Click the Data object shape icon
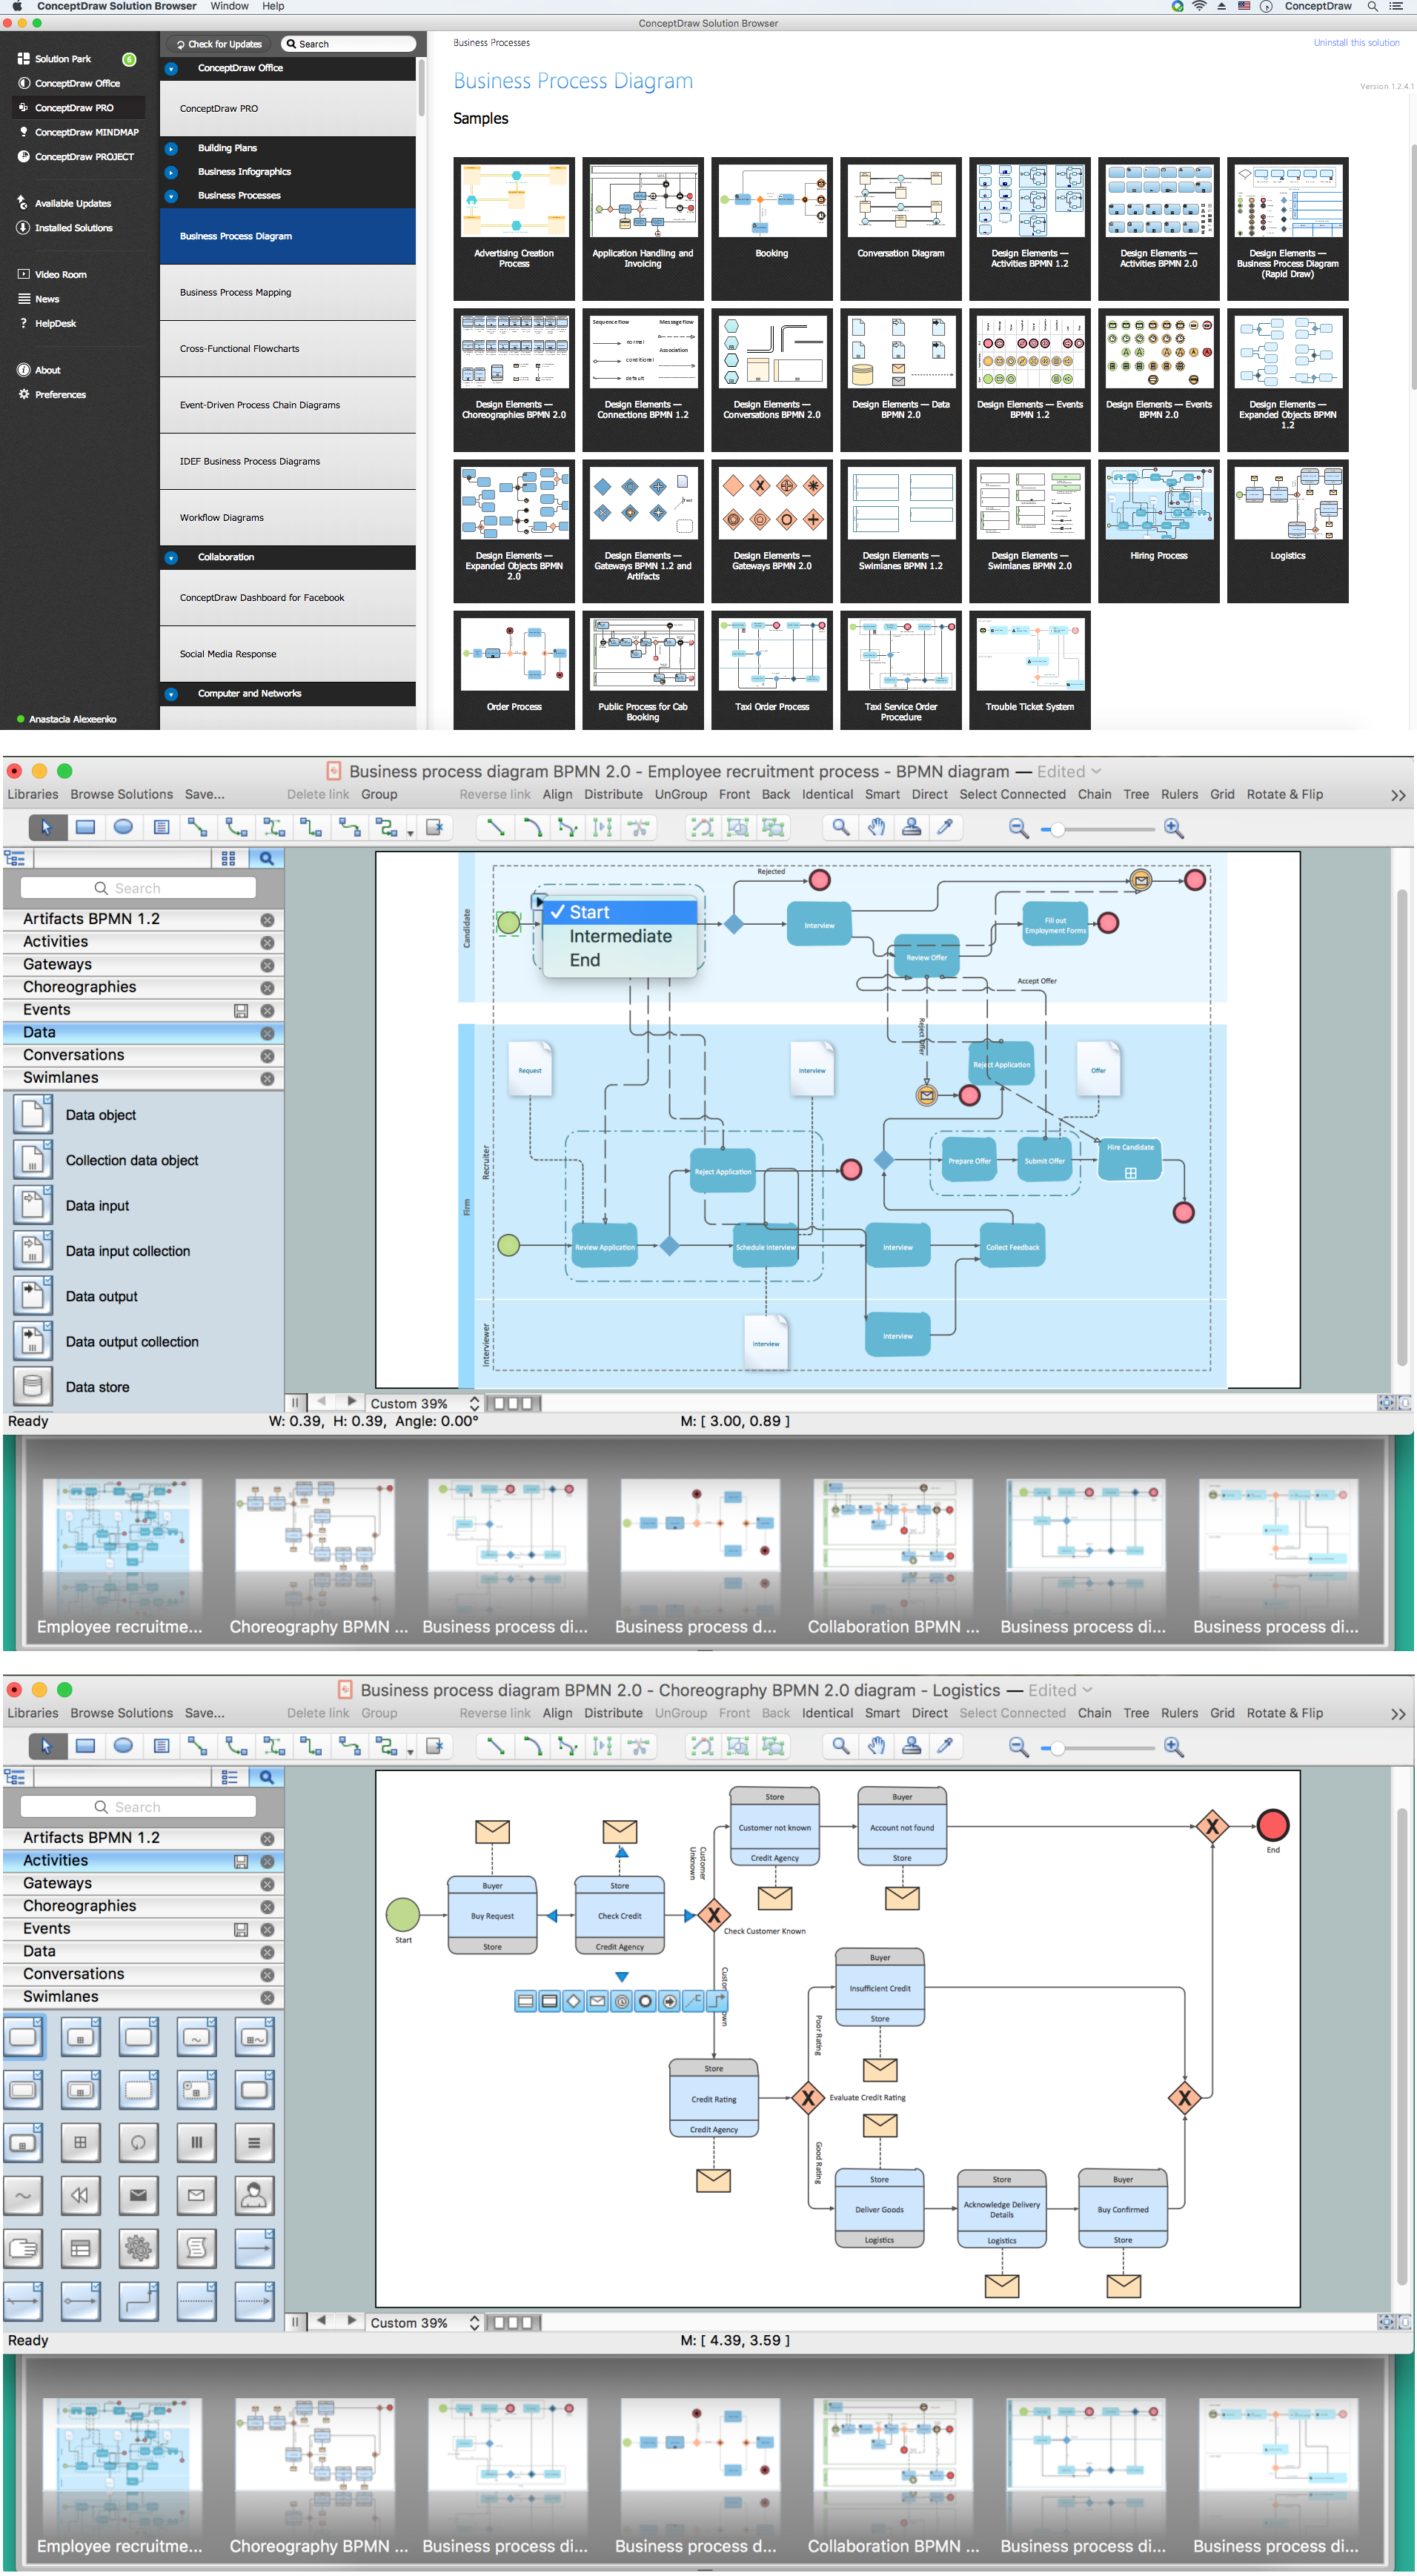The image size is (1417, 2576). (32, 1114)
